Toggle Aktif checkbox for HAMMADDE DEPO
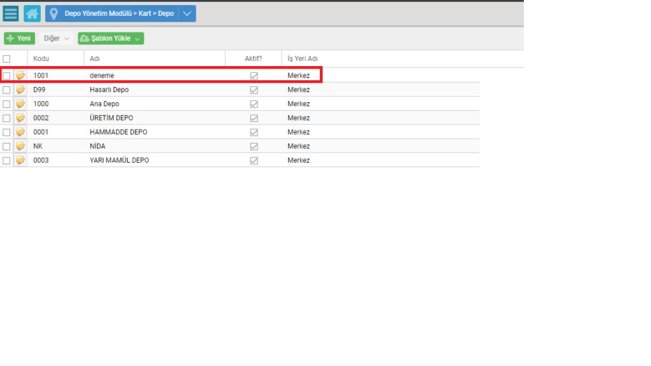This screenshot has height=366, width=651. 254,132
